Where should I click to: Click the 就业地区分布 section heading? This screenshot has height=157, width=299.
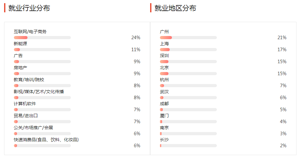click(175, 8)
